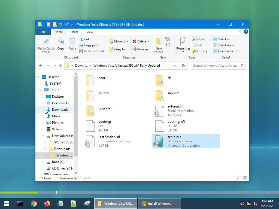Click Undo in Quick Access Toolbar
Screen dimensions: 279x209
(x=60, y=24)
